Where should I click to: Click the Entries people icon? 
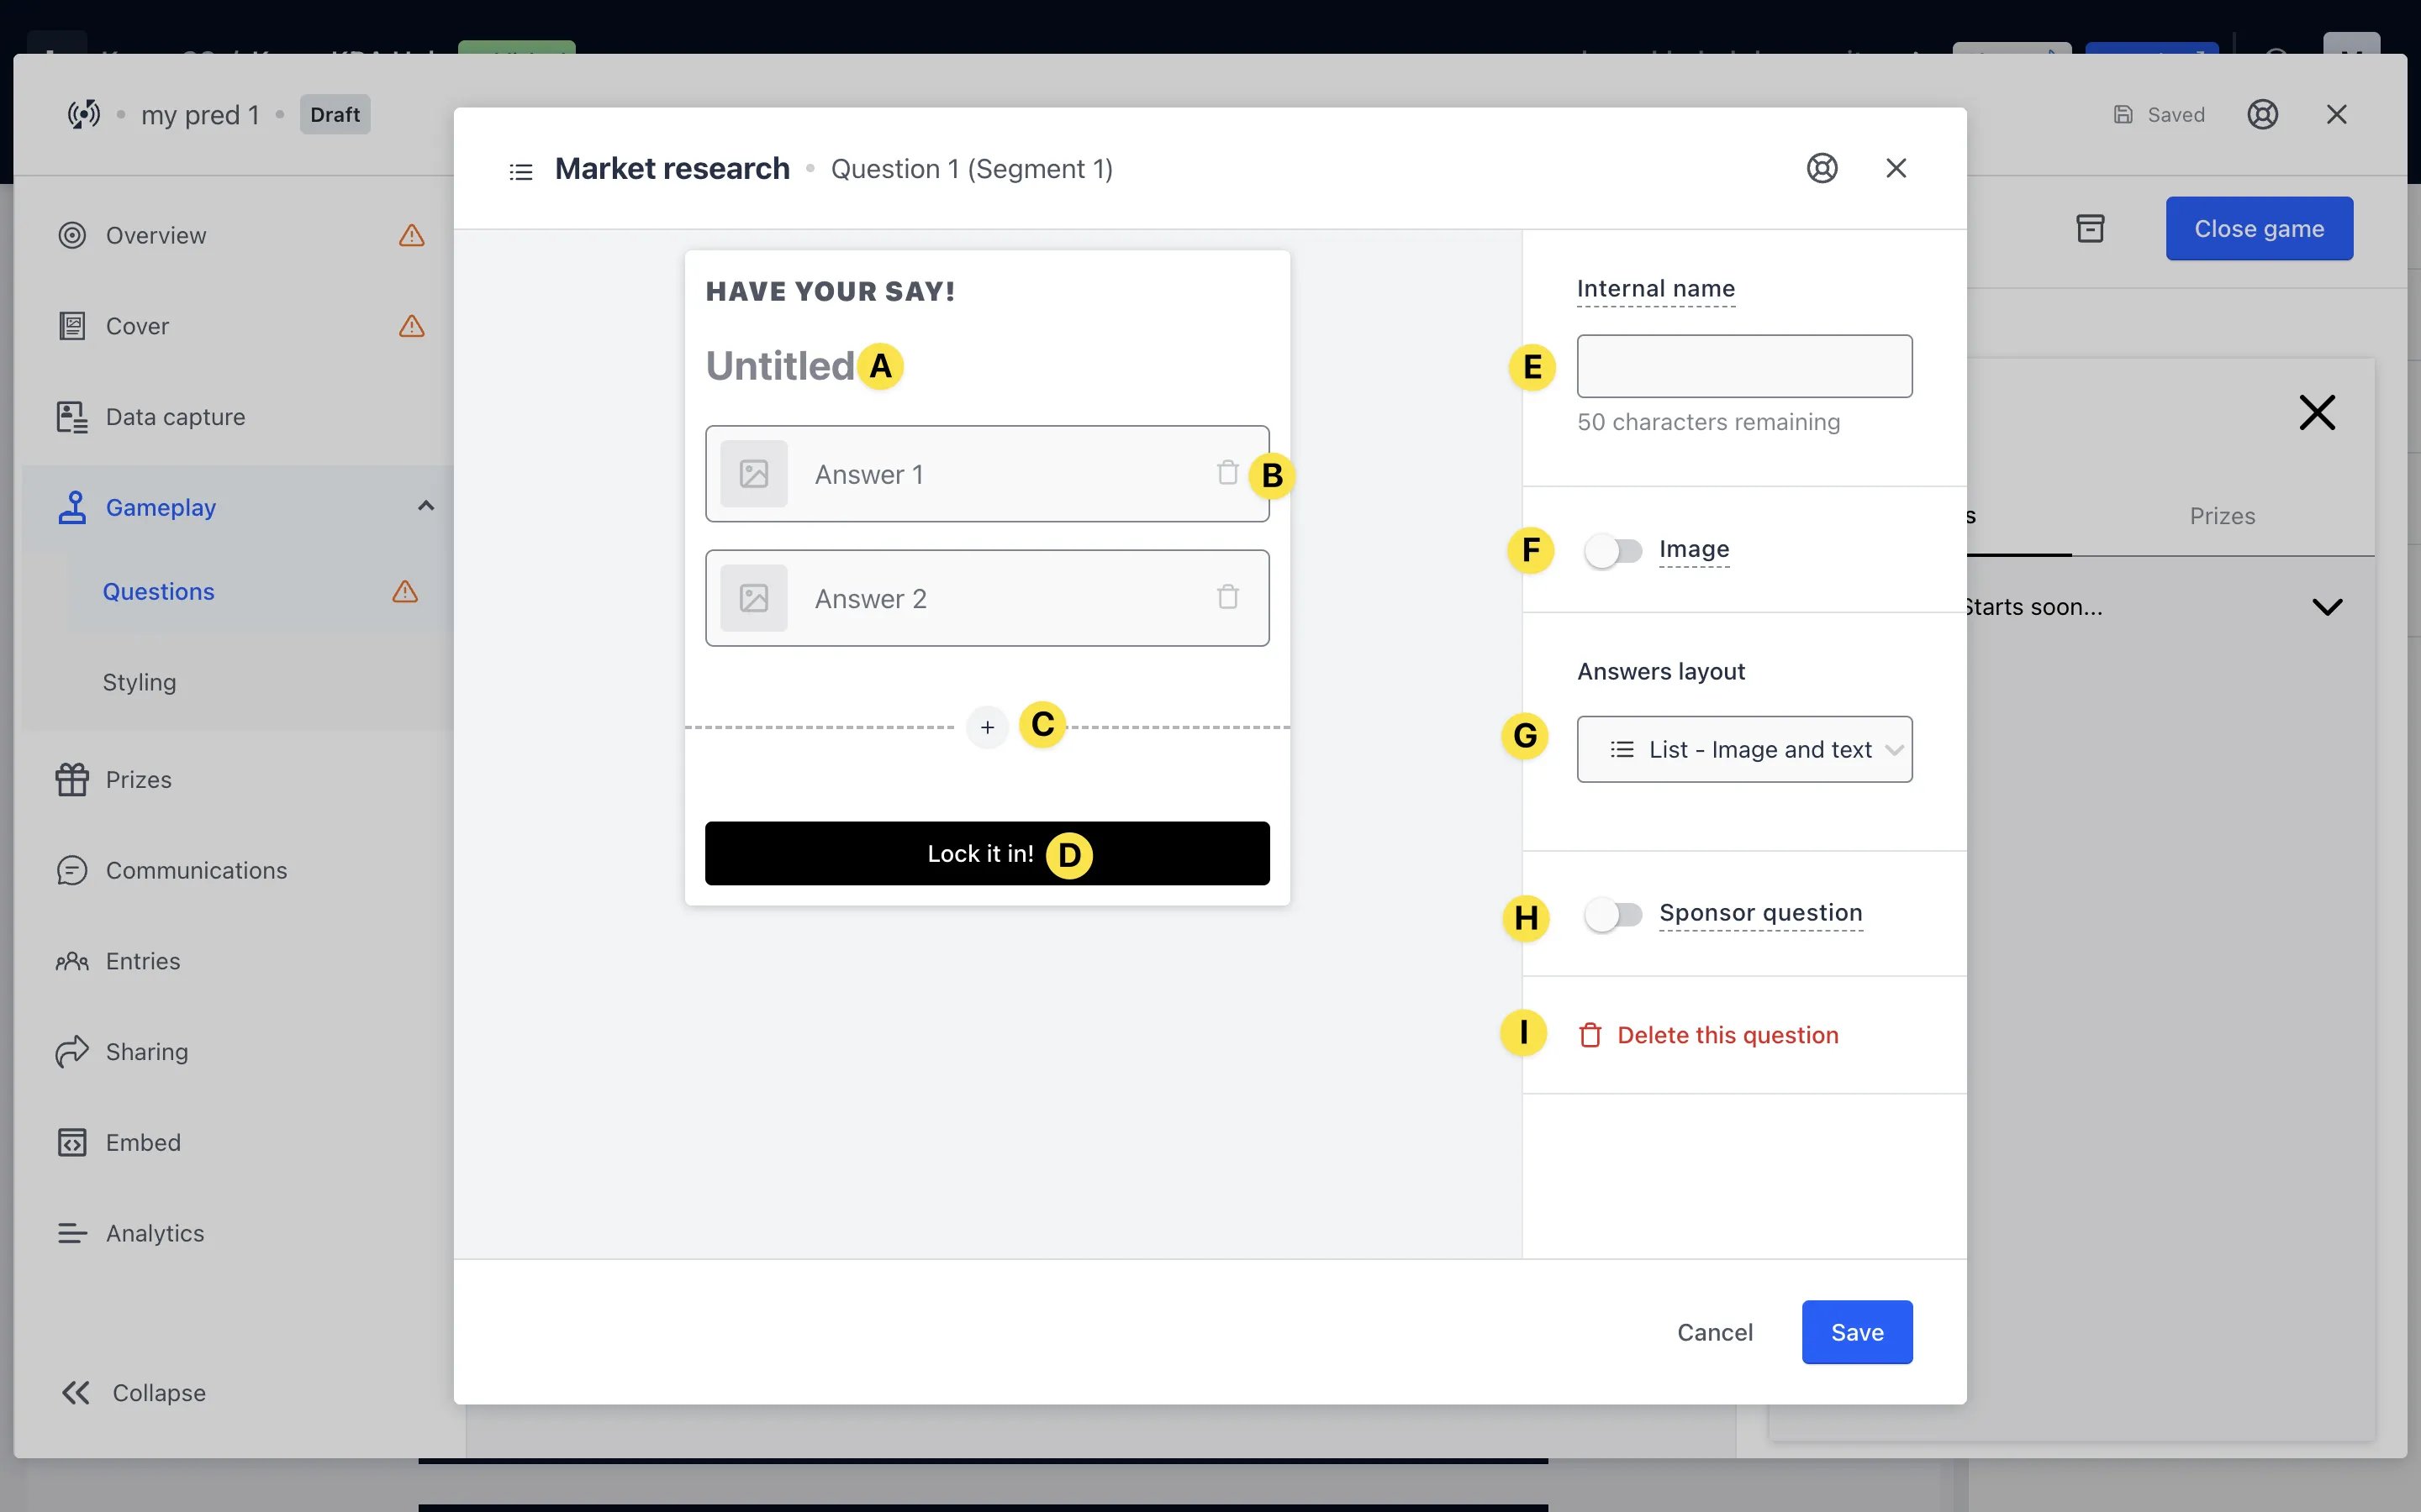coord(72,961)
